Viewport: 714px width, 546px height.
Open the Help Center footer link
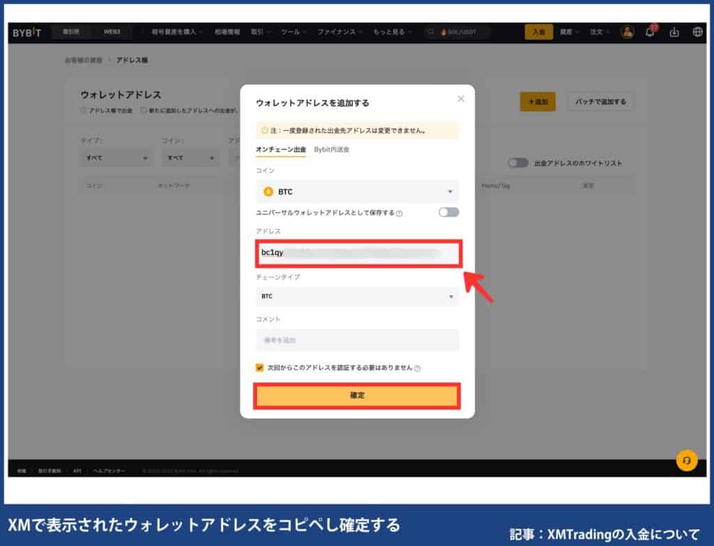point(109,471)
